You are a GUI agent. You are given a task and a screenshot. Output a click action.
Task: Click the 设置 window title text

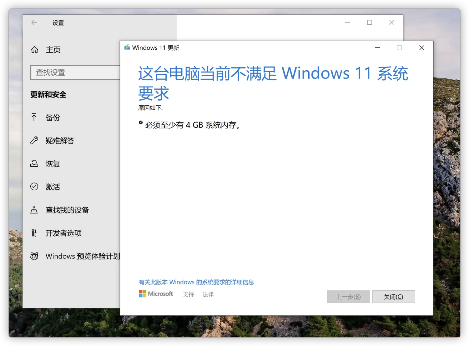[x=58, y=23]
